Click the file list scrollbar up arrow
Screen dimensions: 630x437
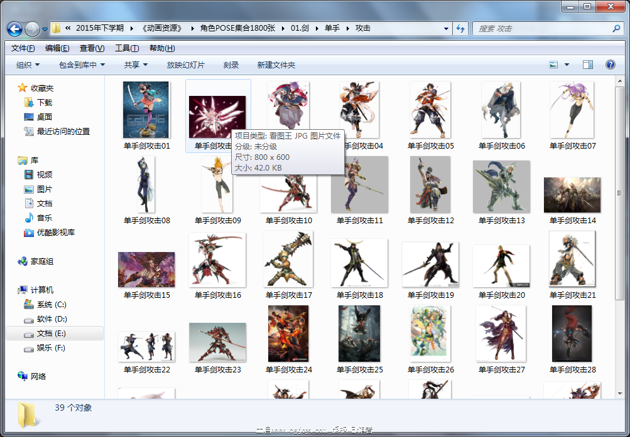(x=619, y=81)
